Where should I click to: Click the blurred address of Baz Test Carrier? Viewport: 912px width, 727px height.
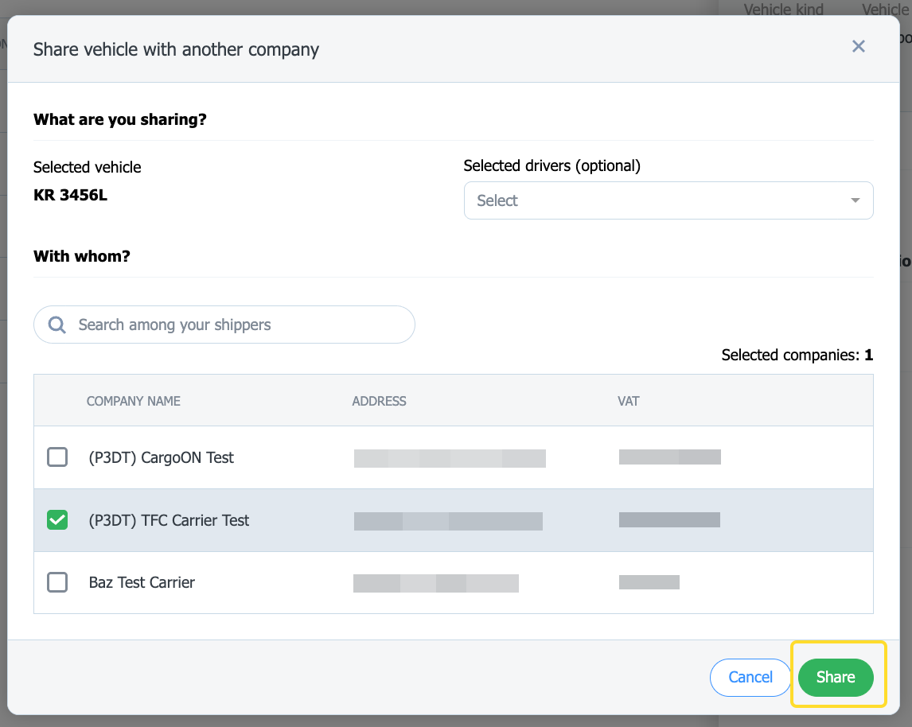point(435,583)
